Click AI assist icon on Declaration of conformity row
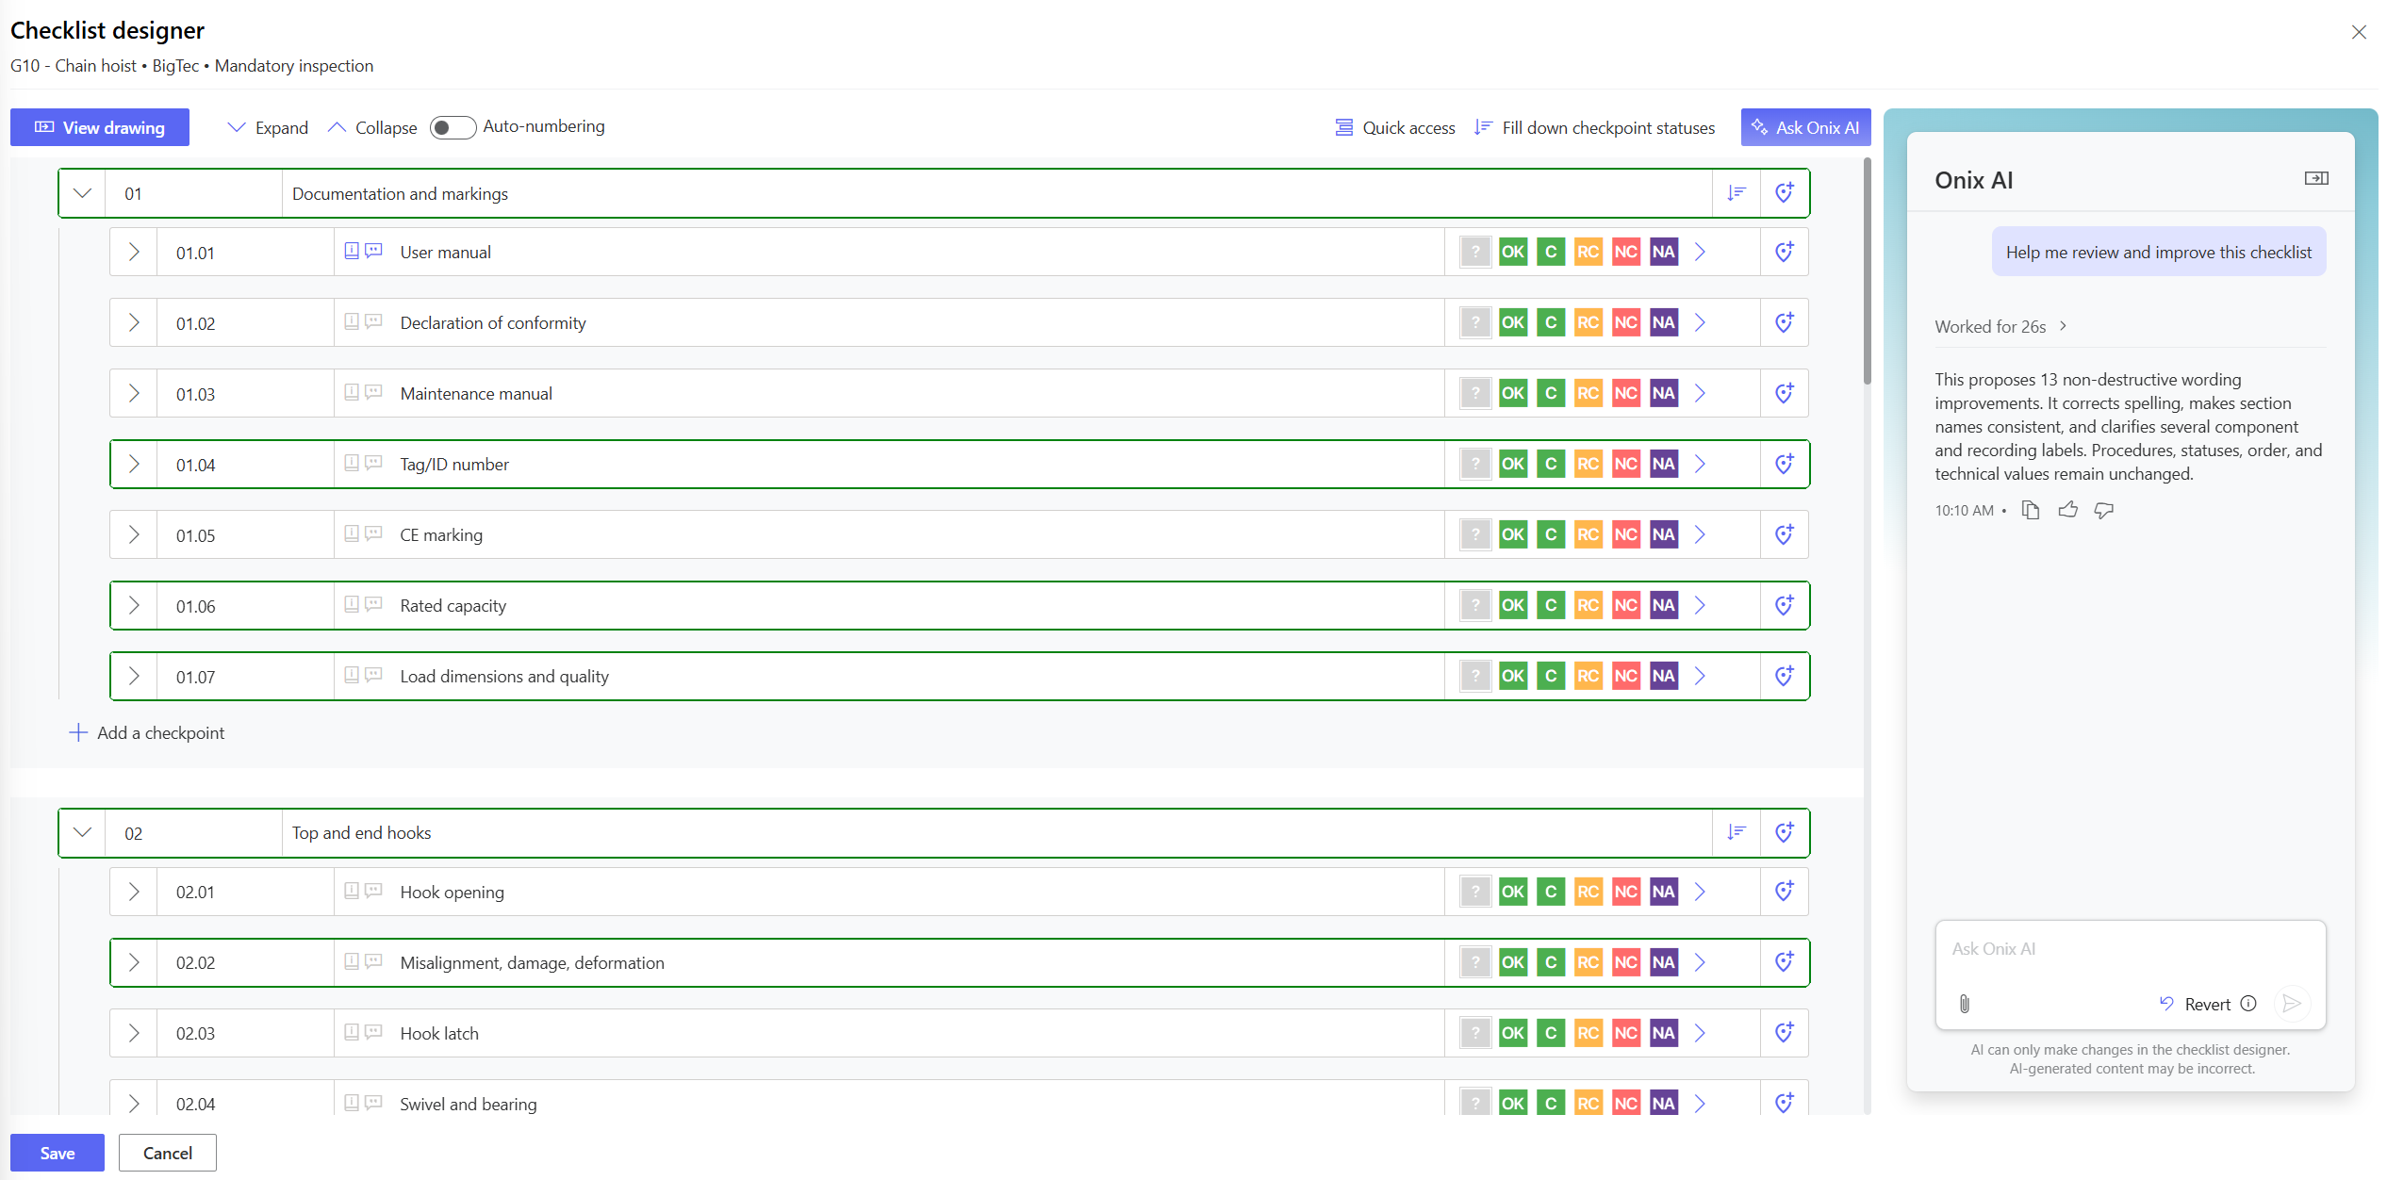Image resolution: width=2387 pixels, height=1180 pixels. [x=1785, y=322]
